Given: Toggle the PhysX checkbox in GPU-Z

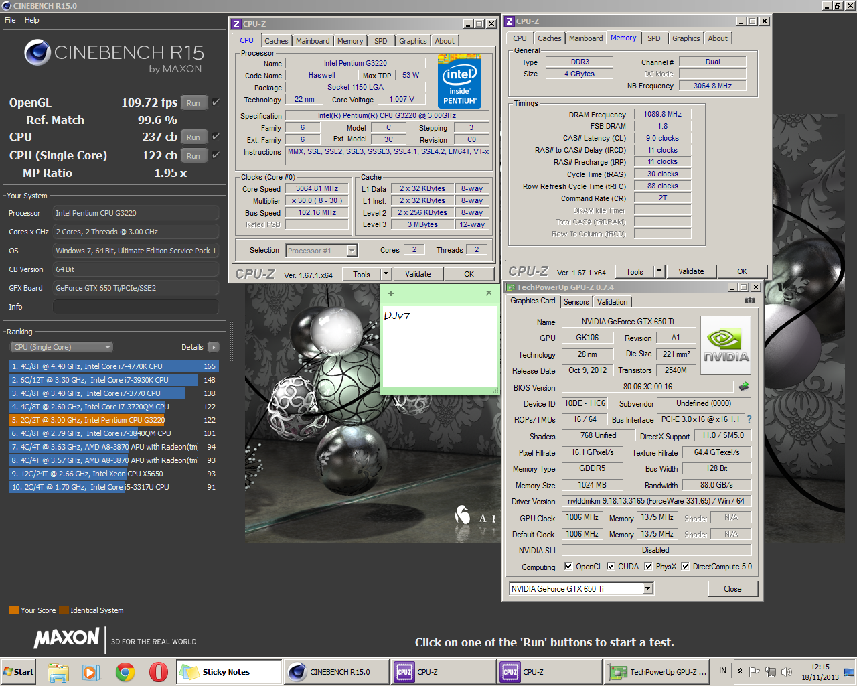Looking at the screenshot, I should point(648,566).
